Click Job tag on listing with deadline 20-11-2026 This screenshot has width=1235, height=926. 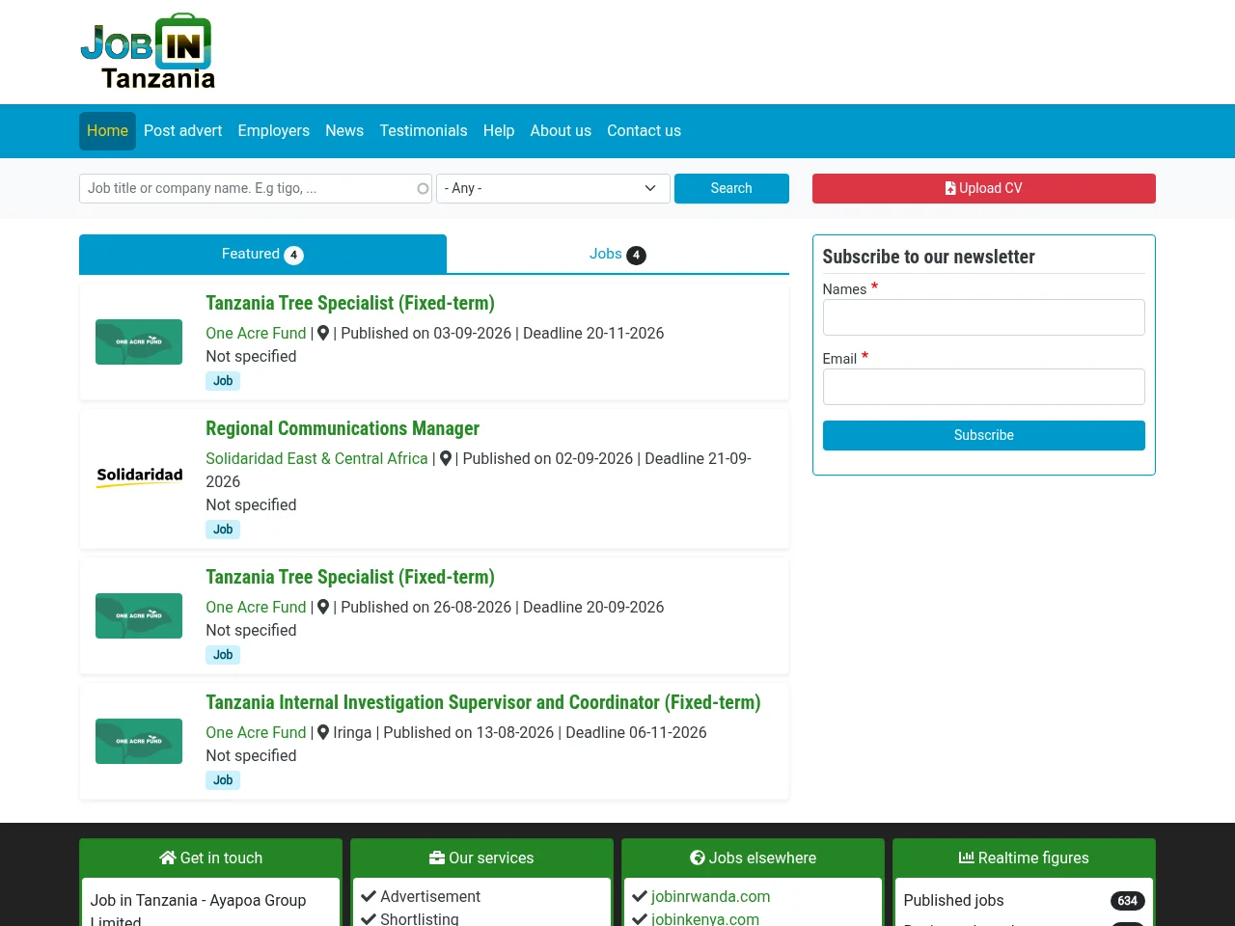223,381
